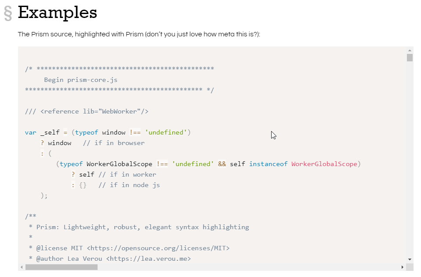
Task: Click the instanceof keyword
Action: (x=268, y=164)
